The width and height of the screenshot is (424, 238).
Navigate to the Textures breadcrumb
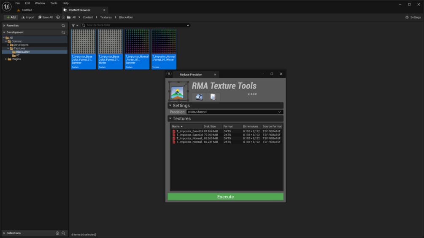[106, 17]
